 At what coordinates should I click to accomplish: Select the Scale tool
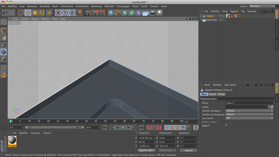35,13
